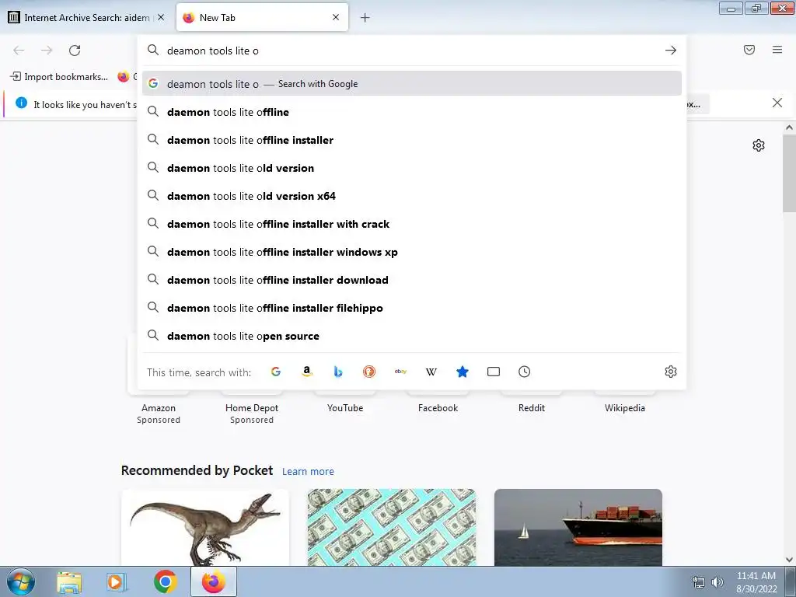Viewport: 796px width, 597px height.
Task: Pick 'daemon tools lite offline installer' suggestion
Action: (412, 140)
